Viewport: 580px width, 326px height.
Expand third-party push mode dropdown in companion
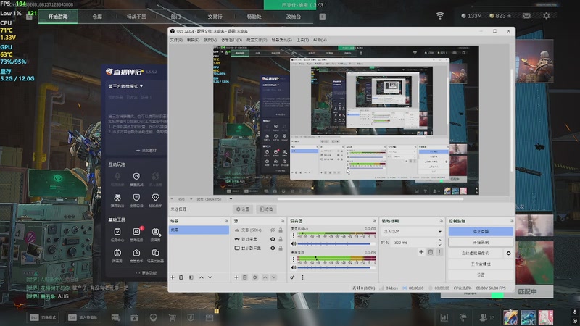point(125,86)
